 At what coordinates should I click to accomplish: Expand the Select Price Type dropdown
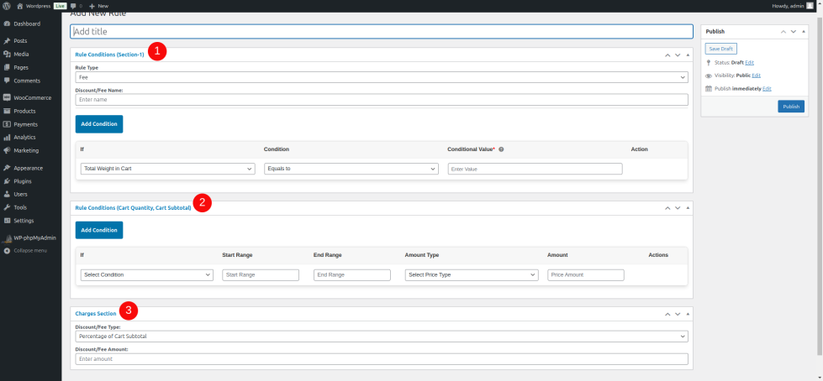point(471,274)
